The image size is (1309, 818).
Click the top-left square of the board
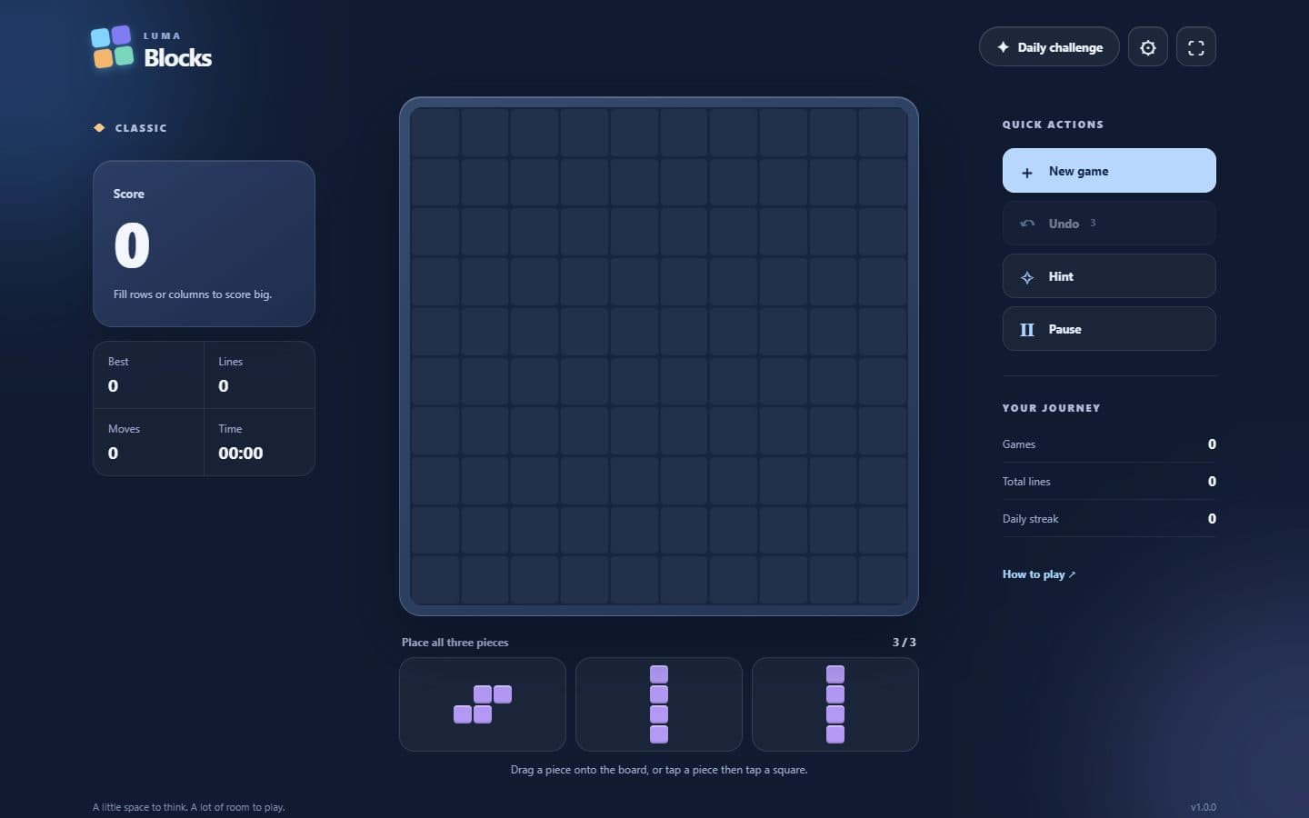(x=435, y=133)
